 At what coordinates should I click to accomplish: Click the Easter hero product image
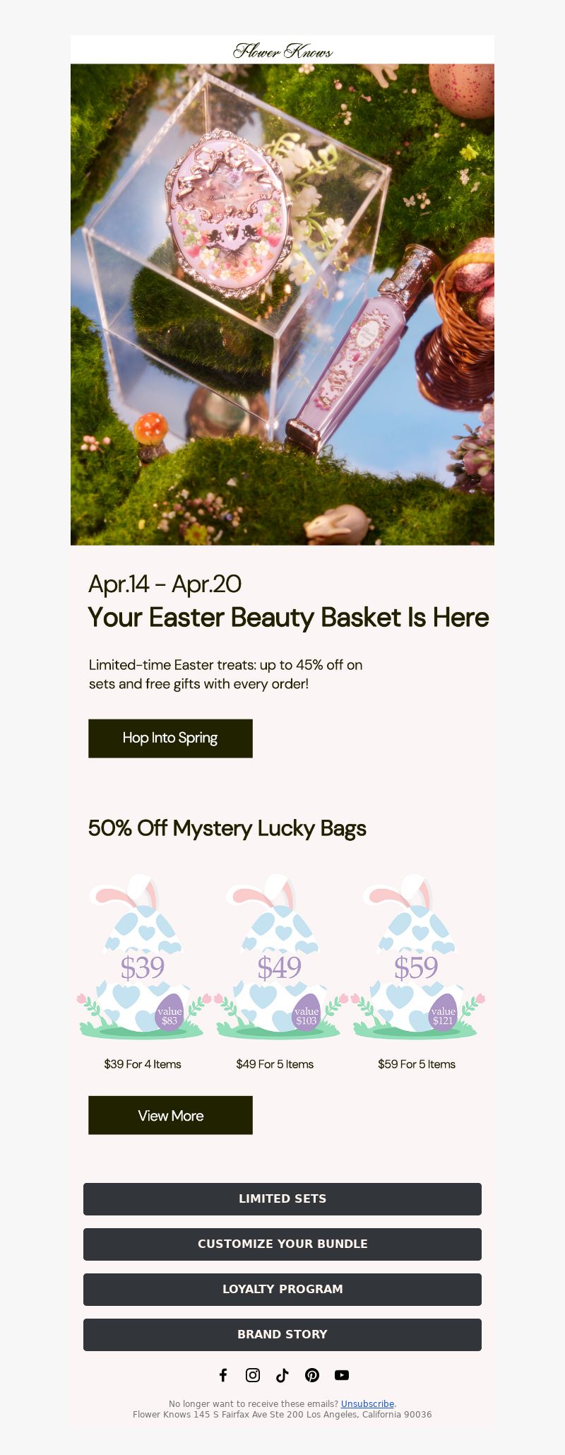tap(282, 305)
